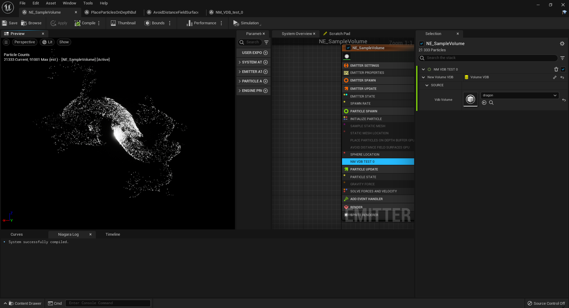Open the Selection panel settings gear

pos(562,43)
